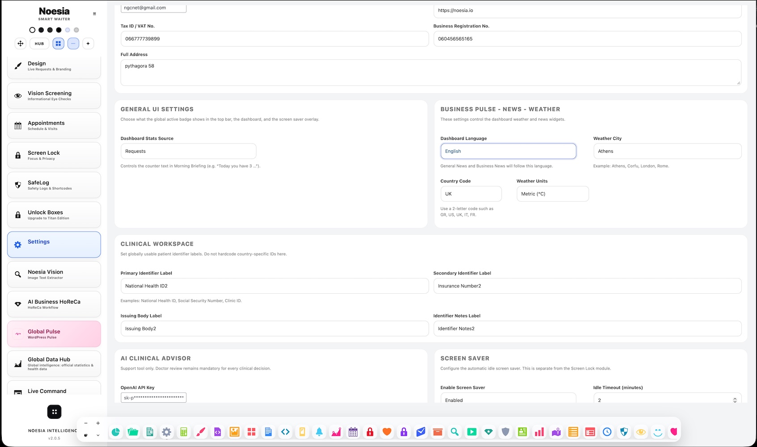Open Noesia Vision Image Text Extractor

pyautogui.click(x=54, y=274)
